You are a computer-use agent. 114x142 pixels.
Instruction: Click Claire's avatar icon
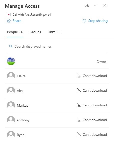(11, 76)
